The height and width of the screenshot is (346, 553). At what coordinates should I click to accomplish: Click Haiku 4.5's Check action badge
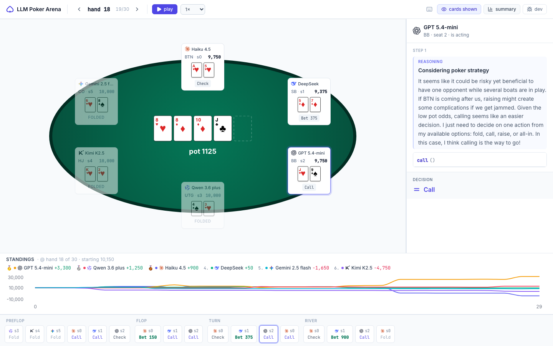click(x=203, y=83)
